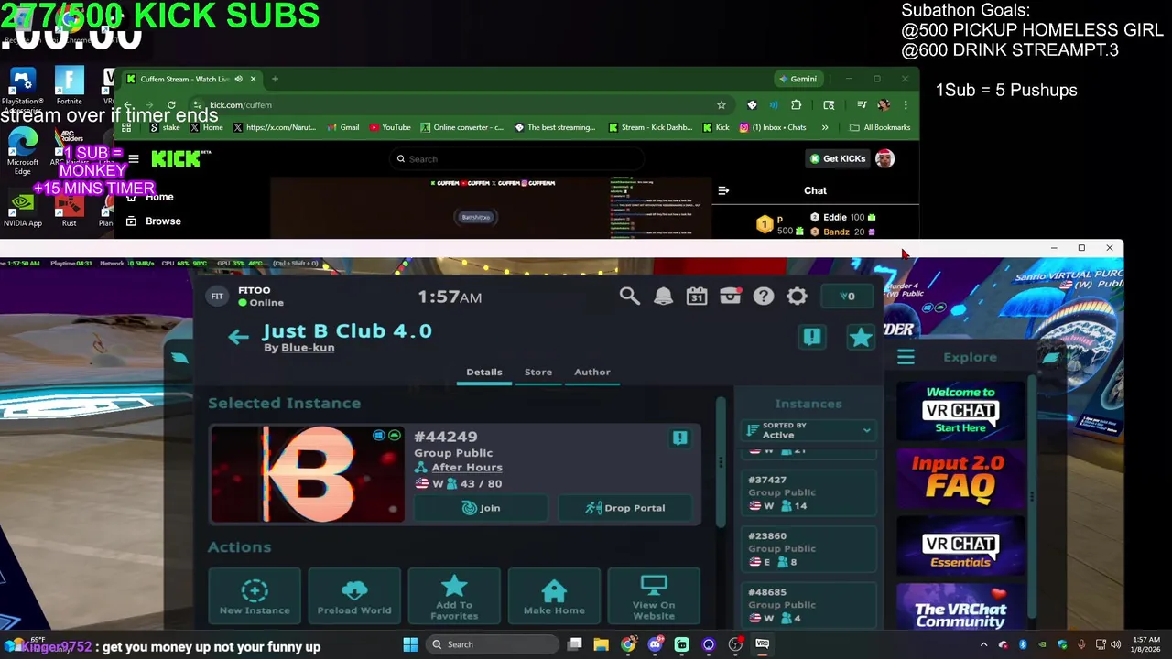The width and height of the screenshot is (1172, 659).
Task: Open VRChat notifications bell
Action: pyautogui.click(x=663, y=296)
